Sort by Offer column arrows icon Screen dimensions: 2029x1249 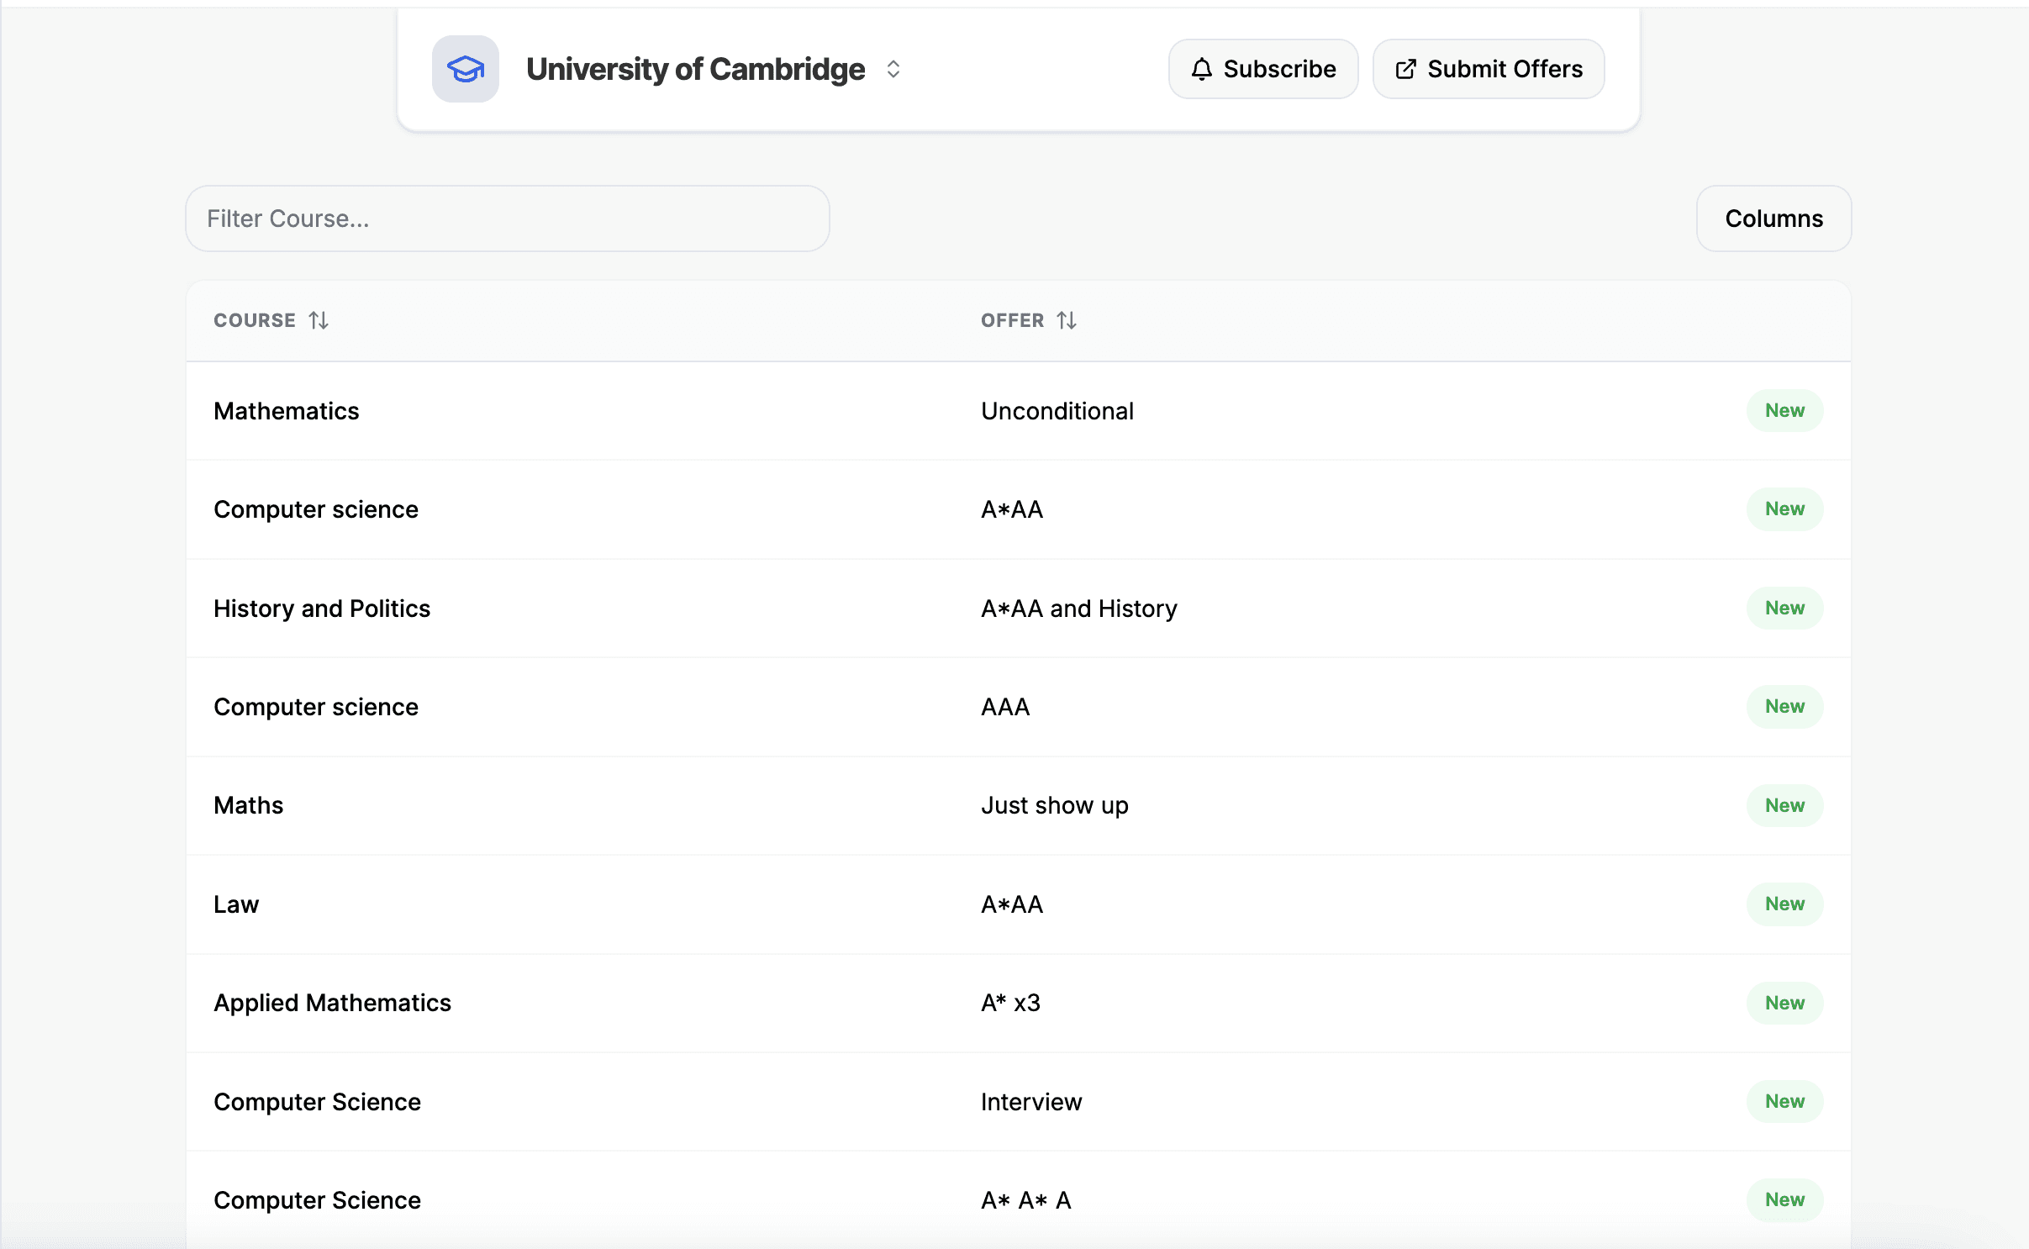tap(1067, 320)
